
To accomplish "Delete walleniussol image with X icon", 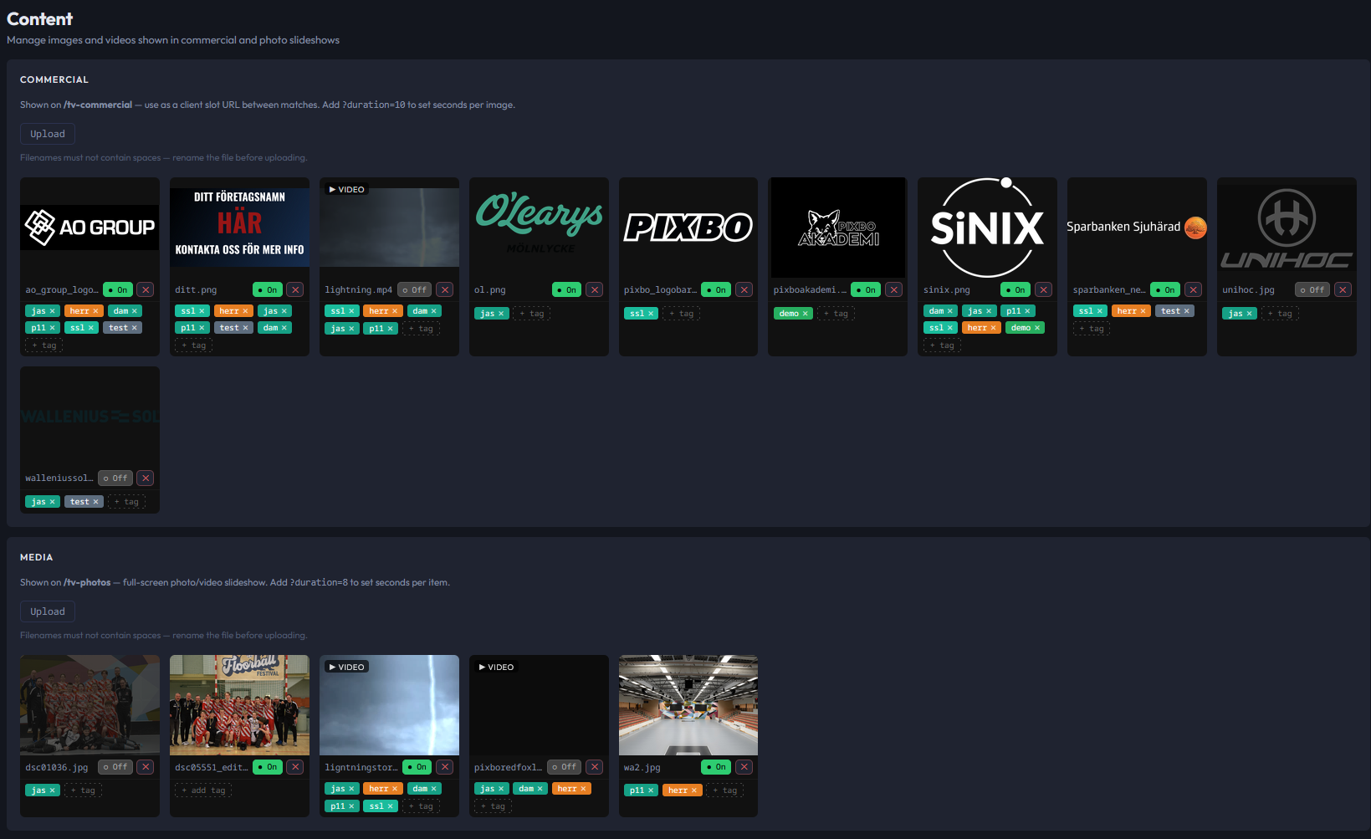I will click(146, 478).
